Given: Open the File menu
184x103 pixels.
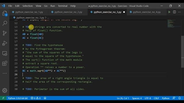Looking at the screenshot, I should coord(10,6).
